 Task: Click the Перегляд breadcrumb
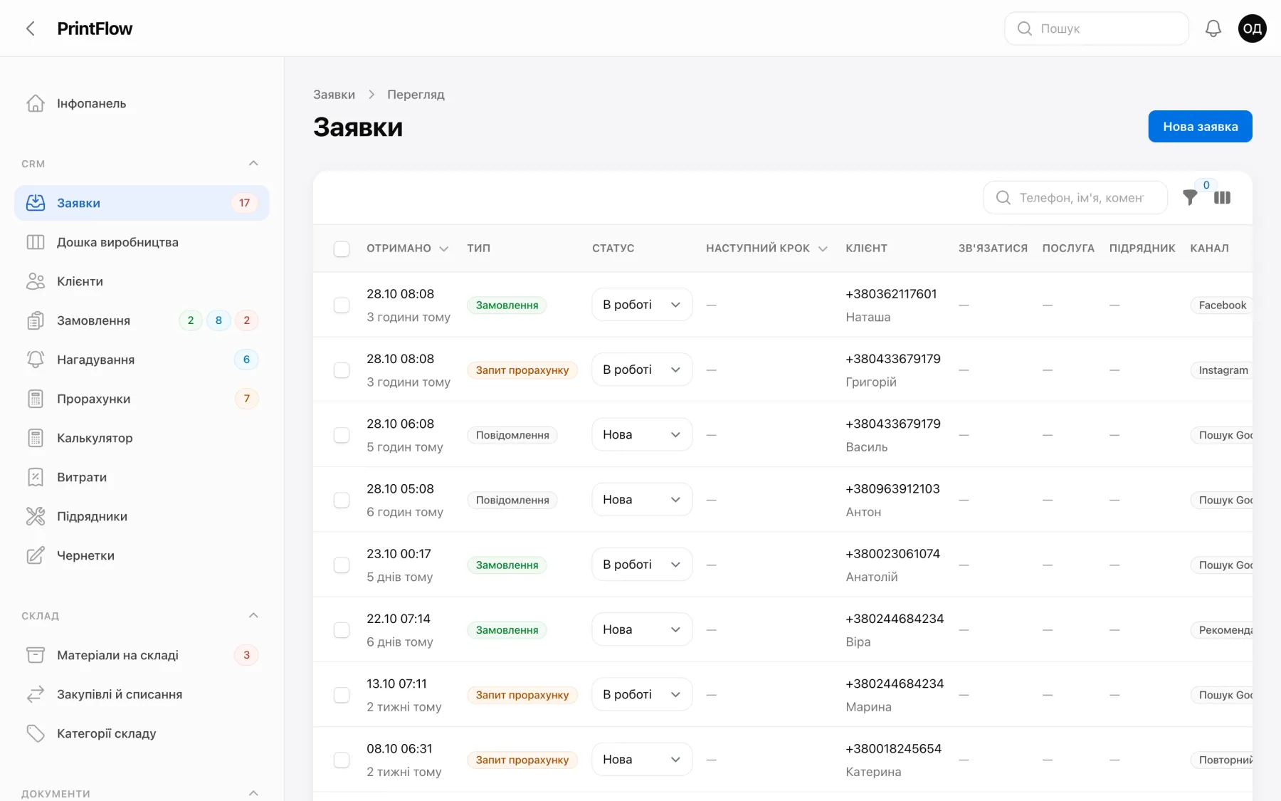tap(416, 95)
